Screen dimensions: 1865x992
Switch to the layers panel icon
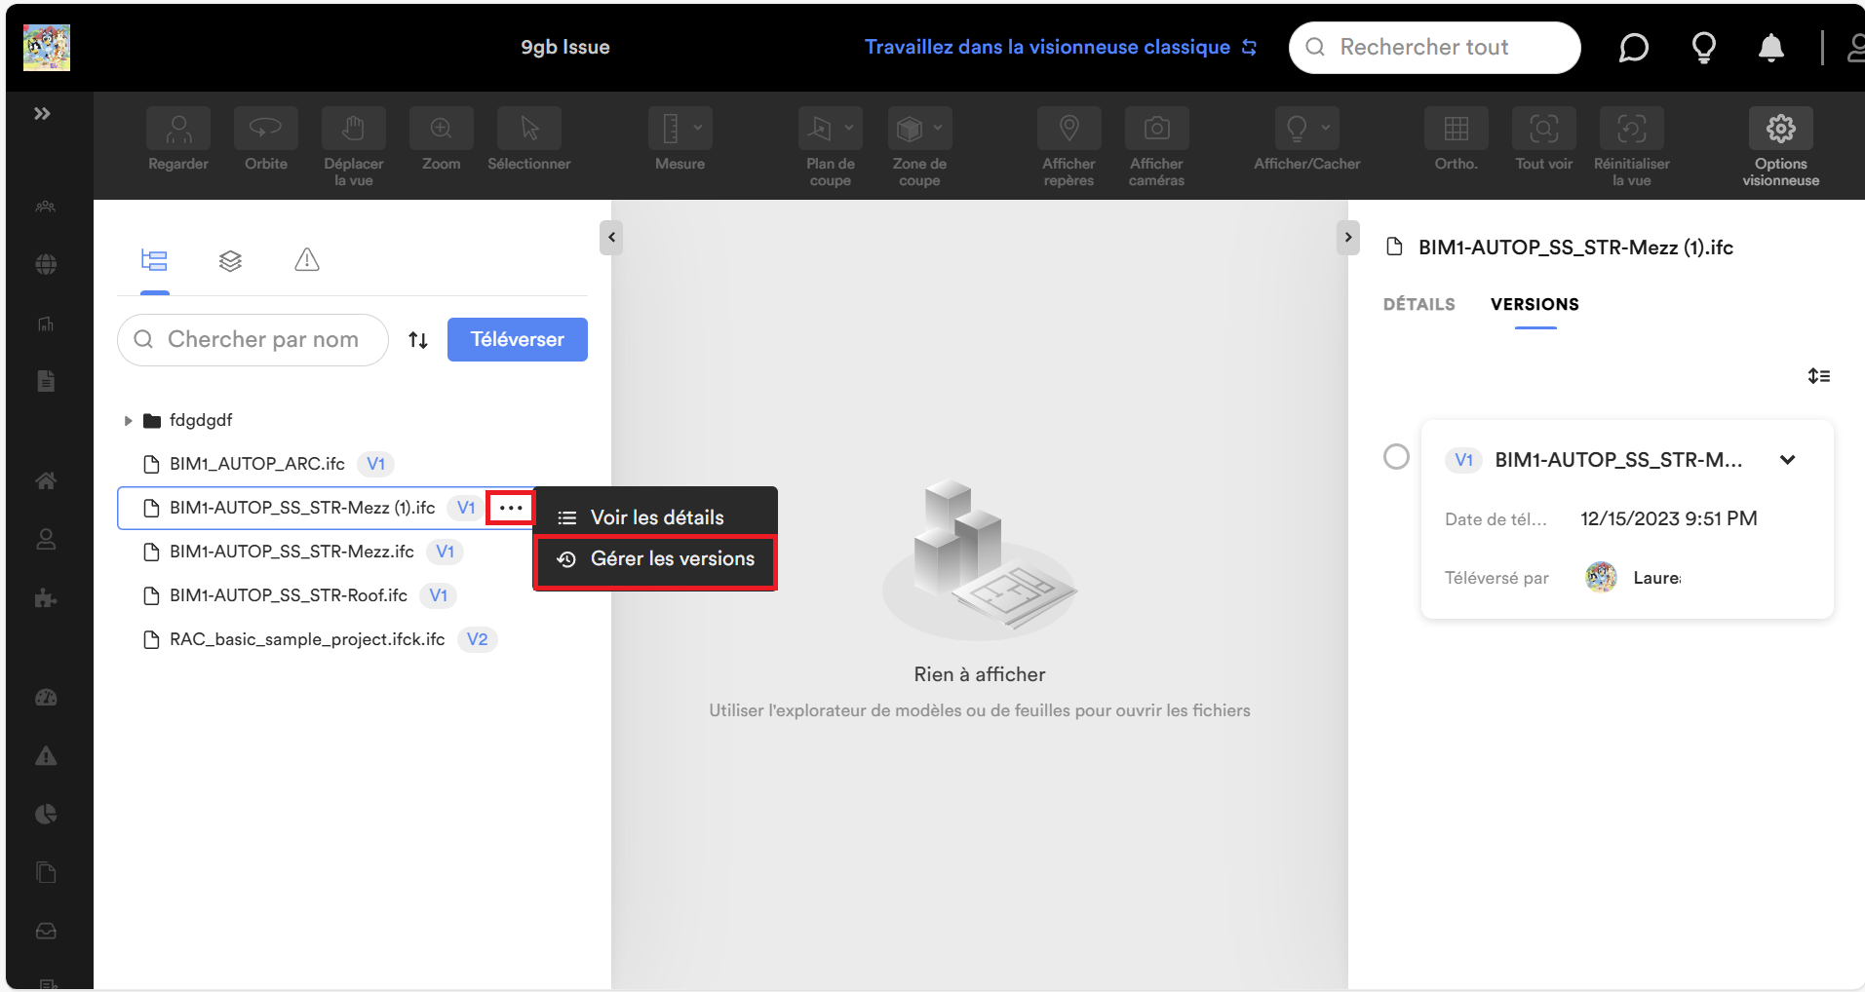coord(230,260)
